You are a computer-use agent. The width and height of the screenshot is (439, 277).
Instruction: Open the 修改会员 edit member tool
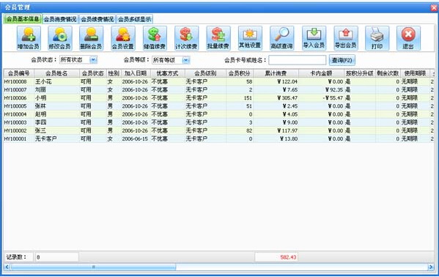click(x=60, y=38)
